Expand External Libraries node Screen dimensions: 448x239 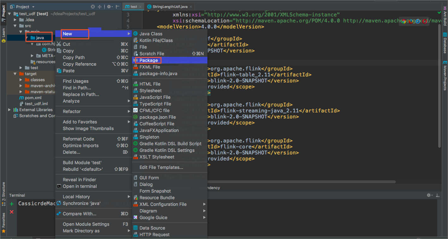(9, 110)
